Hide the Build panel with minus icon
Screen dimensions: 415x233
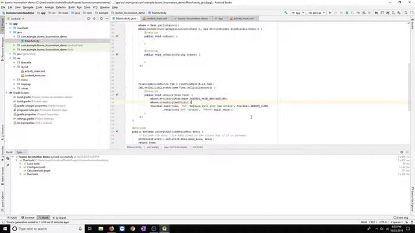coord(407,152)
